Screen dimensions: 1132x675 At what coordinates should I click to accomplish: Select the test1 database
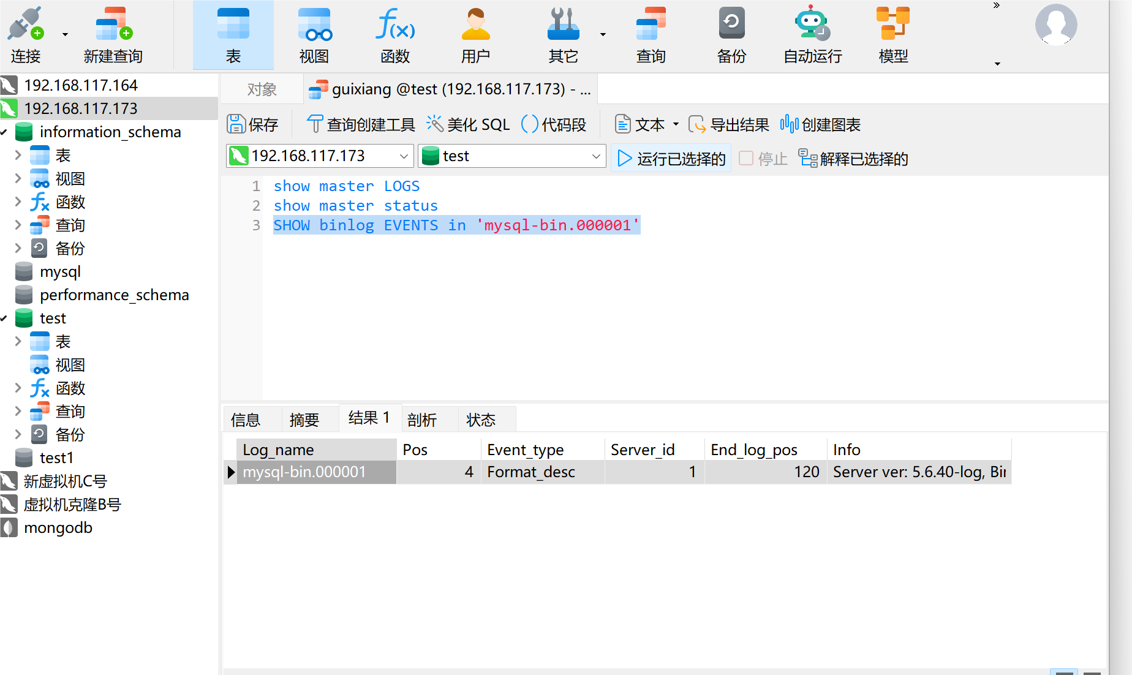pos(56,458)
